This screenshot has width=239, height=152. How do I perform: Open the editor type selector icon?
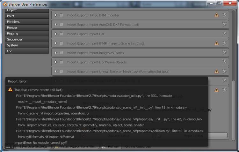point(9,147)
